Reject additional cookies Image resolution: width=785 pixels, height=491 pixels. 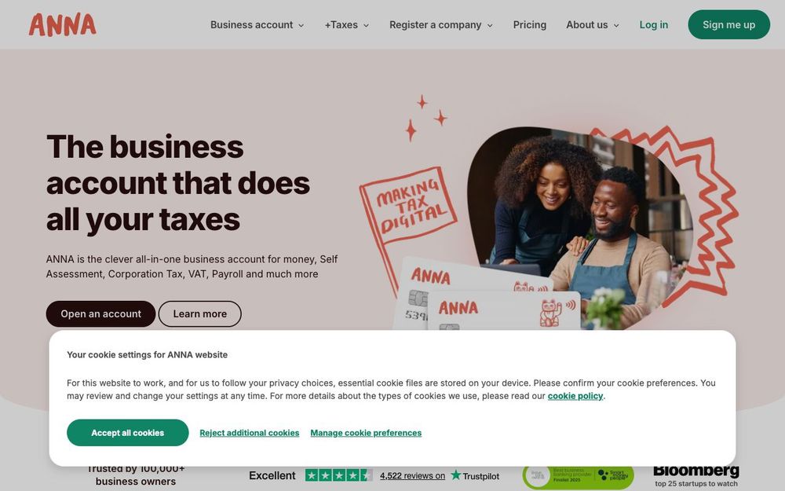250,432
